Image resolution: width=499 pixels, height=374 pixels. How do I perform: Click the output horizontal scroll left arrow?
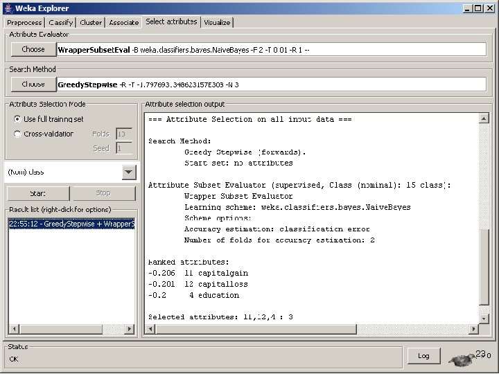pyautogui.click(x=150, y=329)
